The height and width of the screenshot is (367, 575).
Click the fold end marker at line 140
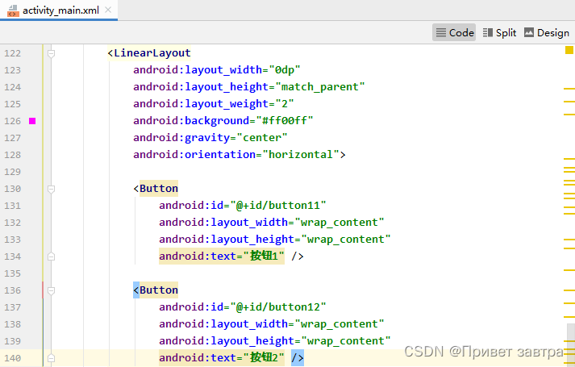[52, 358]
